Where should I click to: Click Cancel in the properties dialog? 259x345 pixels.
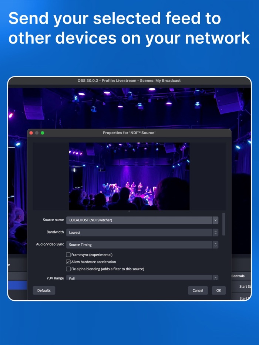click(x=198, y=290)
